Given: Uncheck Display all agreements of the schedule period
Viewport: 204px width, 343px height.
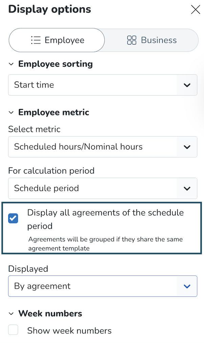Looking at the screenshot, I should point(13,218).
